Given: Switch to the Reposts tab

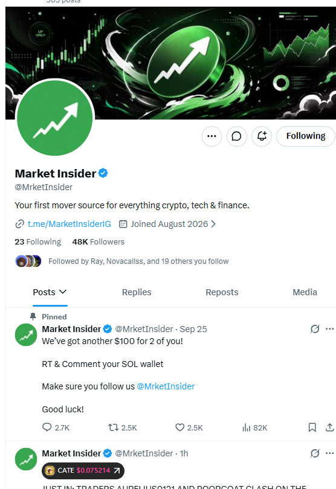Looking at the screenshot, I should pyautogui.click(x=222, y=292).
